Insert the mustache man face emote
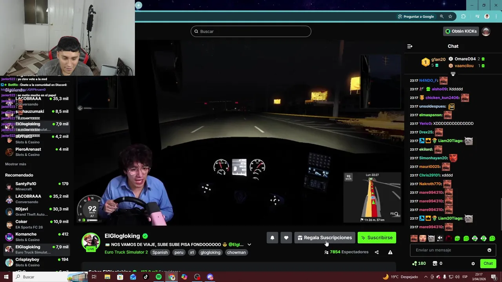 (414, 238)
